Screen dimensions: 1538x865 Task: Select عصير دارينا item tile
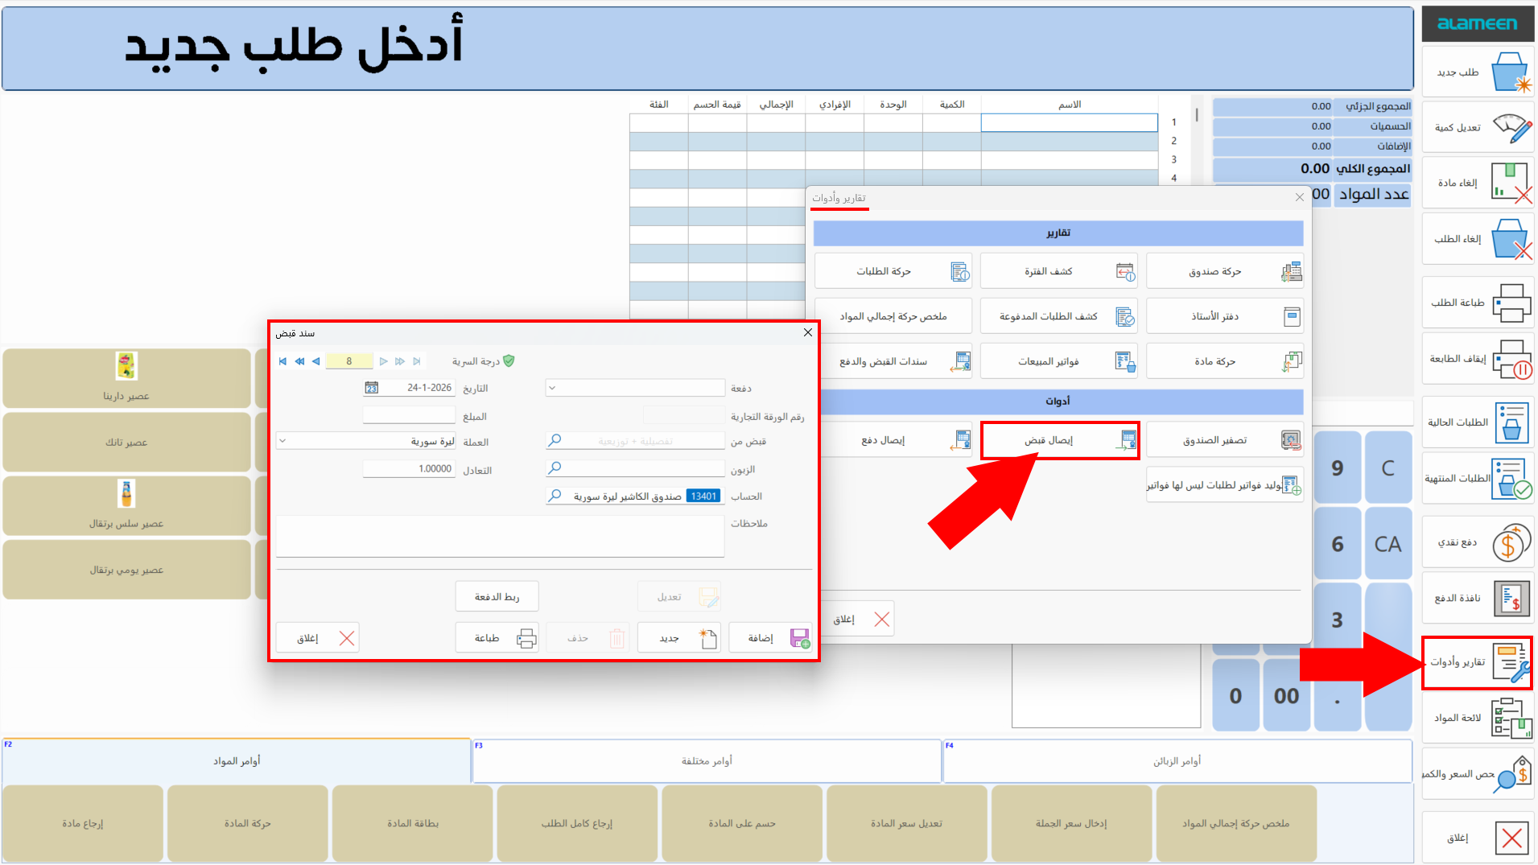pos(126,378)
